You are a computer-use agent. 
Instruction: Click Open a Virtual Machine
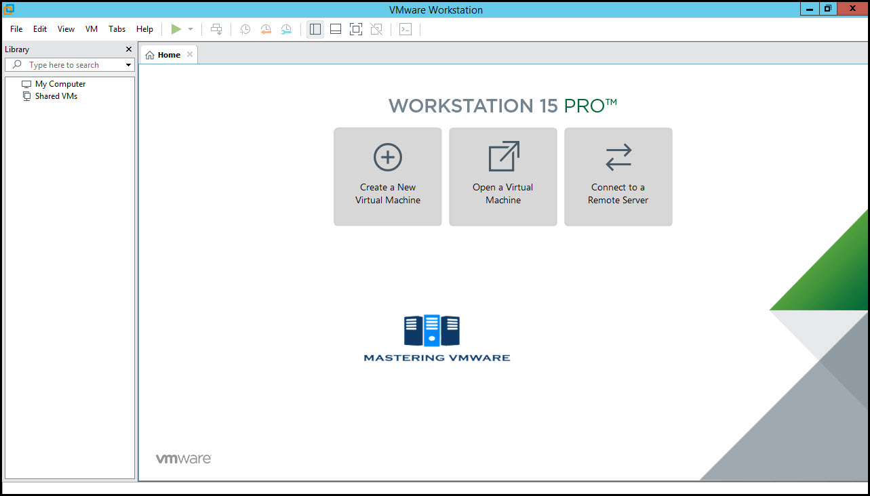(503, 177)
